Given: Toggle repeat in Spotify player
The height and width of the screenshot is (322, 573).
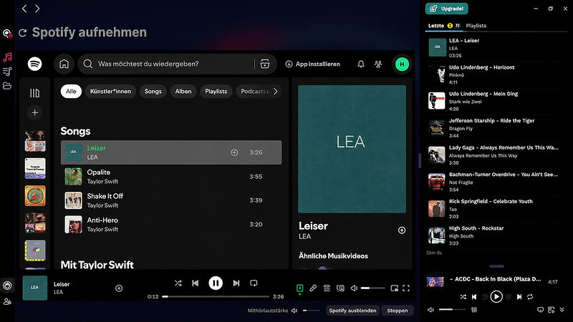Looking at the screenshot, I should tap(254, 283).
